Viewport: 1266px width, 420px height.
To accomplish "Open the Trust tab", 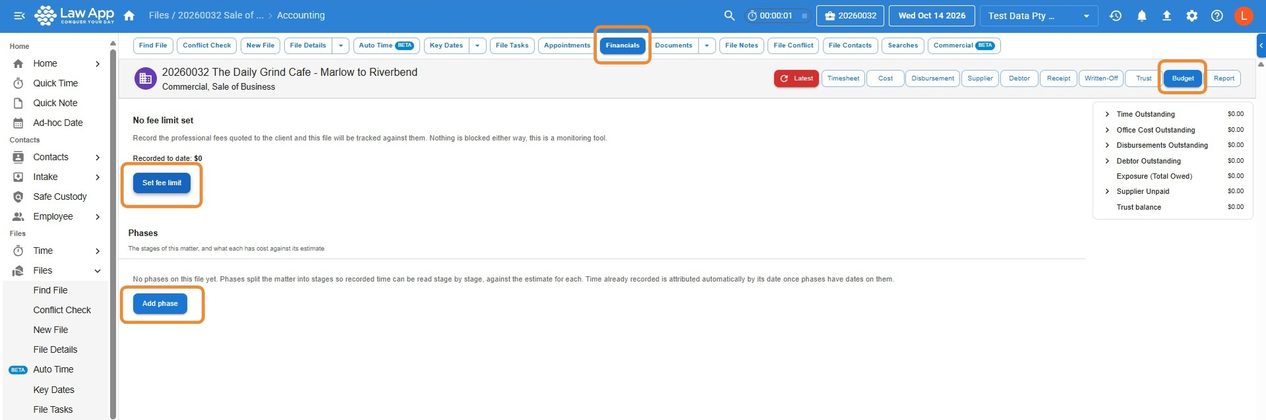I will pos(1143,78).
